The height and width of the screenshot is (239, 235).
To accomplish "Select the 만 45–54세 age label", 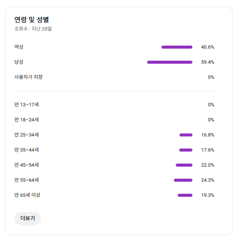I will click(x=26, y=165).
